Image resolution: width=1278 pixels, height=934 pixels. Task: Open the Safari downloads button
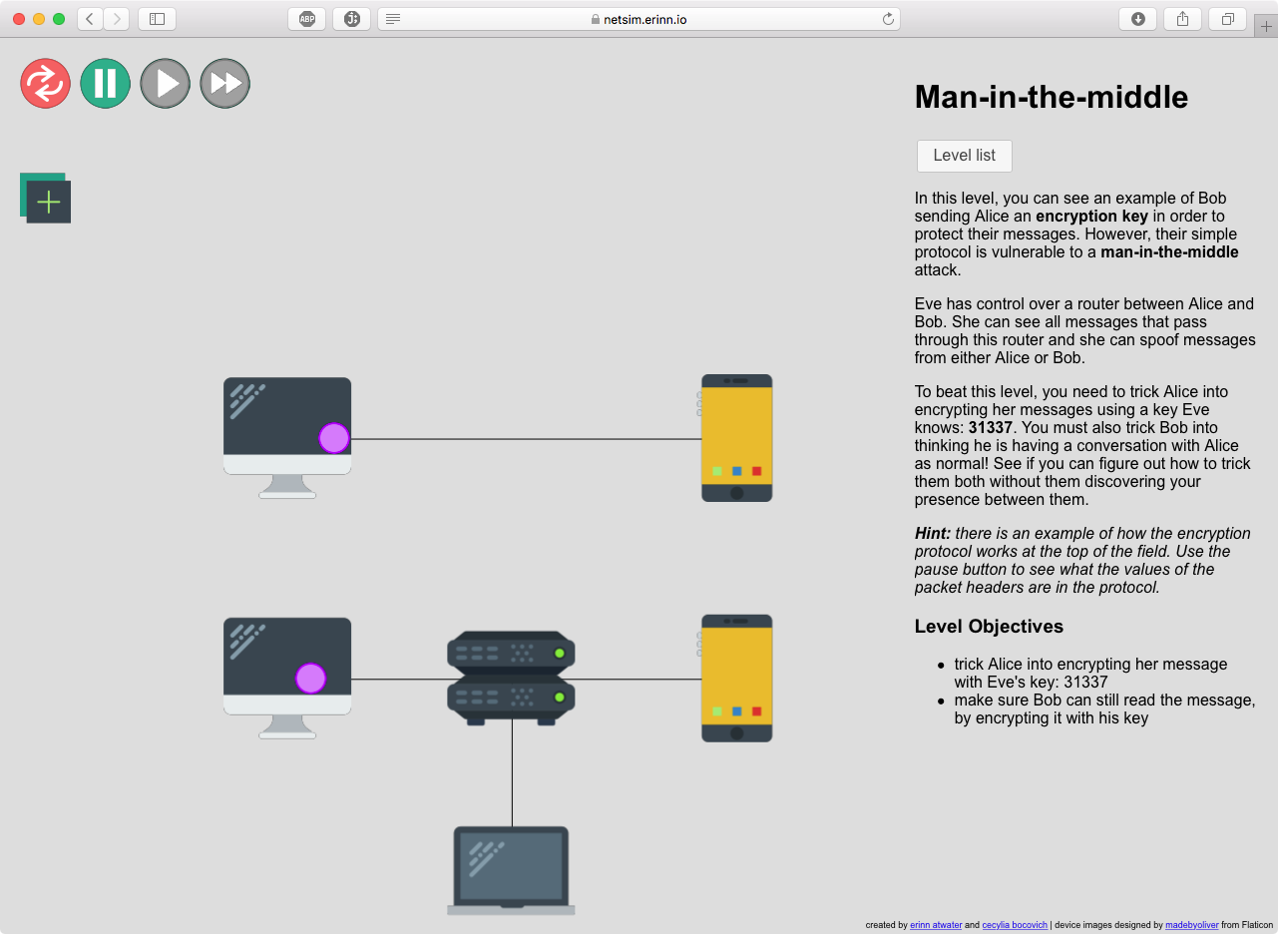click(x=1138, y=19)
